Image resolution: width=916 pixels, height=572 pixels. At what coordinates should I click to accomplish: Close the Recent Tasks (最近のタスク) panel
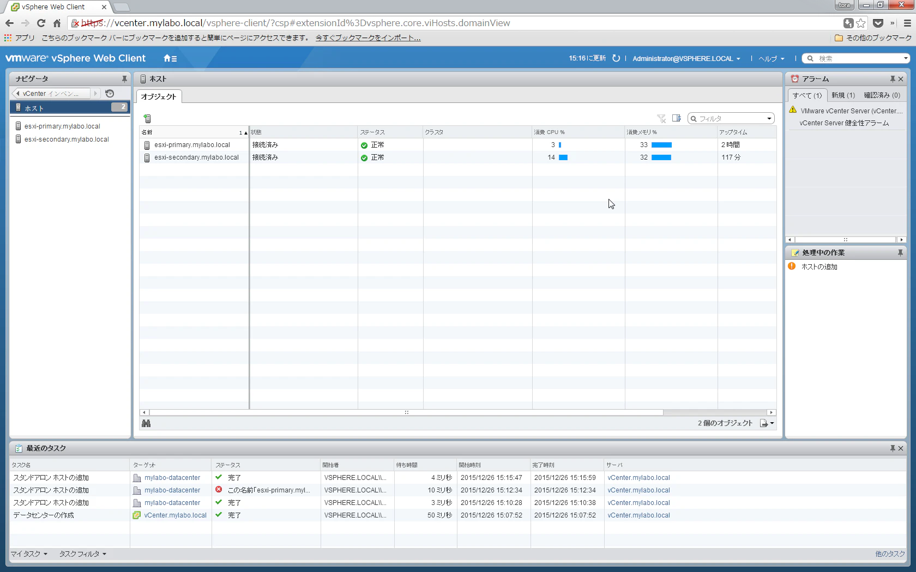[901, 448]
